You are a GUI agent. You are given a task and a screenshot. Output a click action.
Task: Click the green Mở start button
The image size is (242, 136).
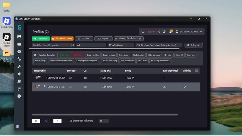(66, 55)
